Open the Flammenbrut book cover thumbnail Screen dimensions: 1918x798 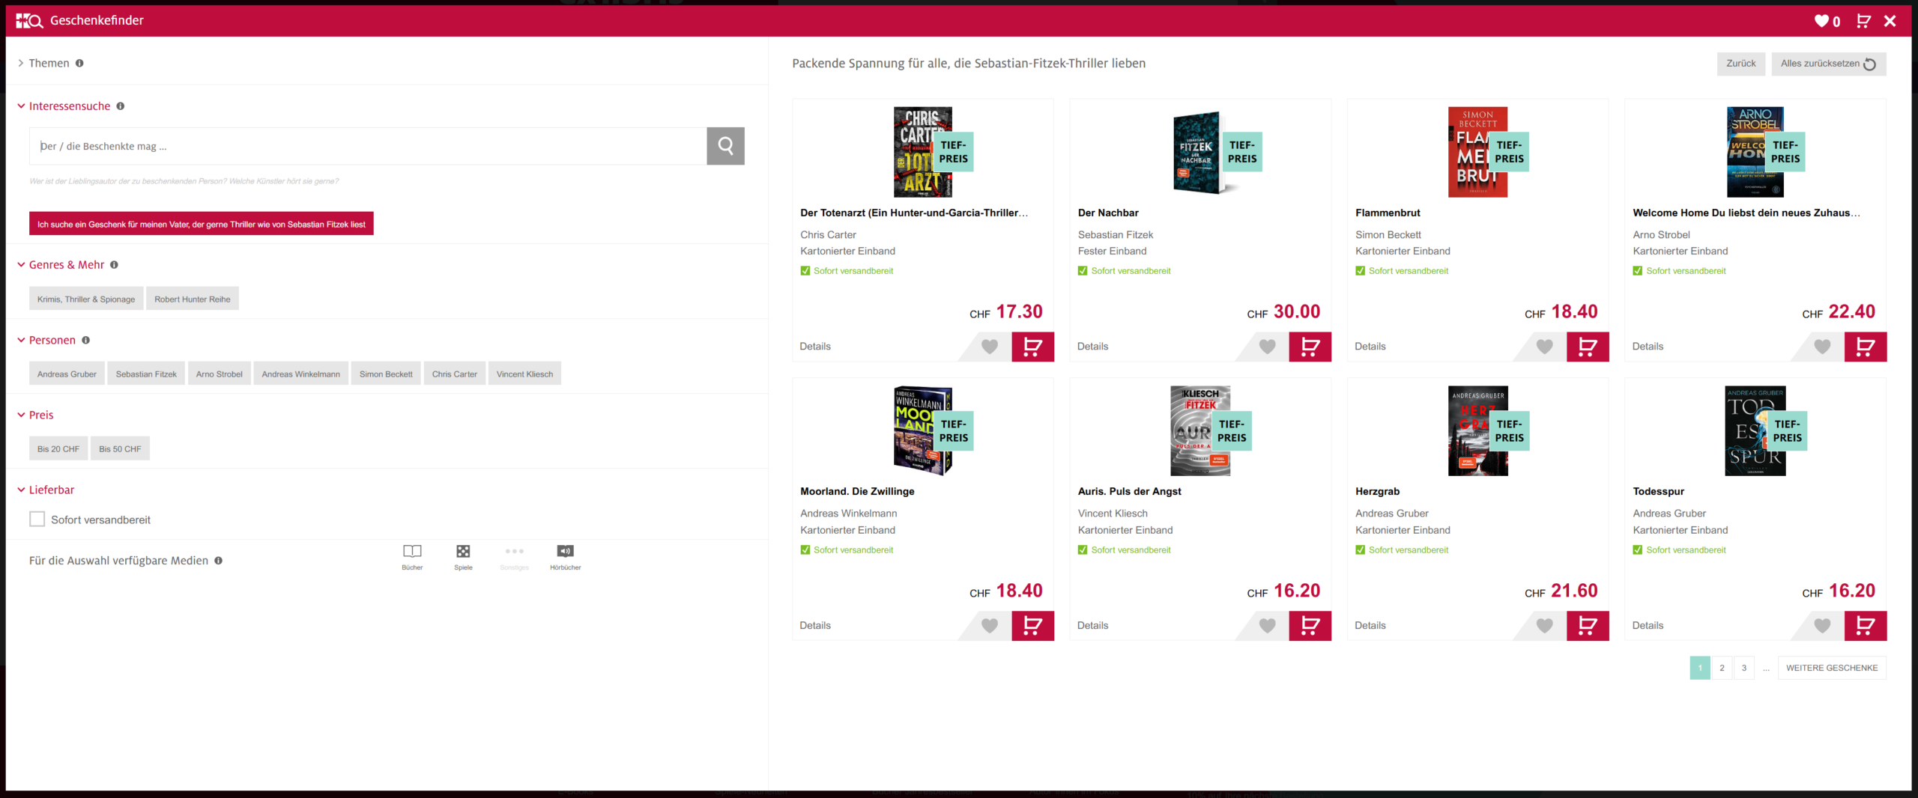tap(1477, 152)
